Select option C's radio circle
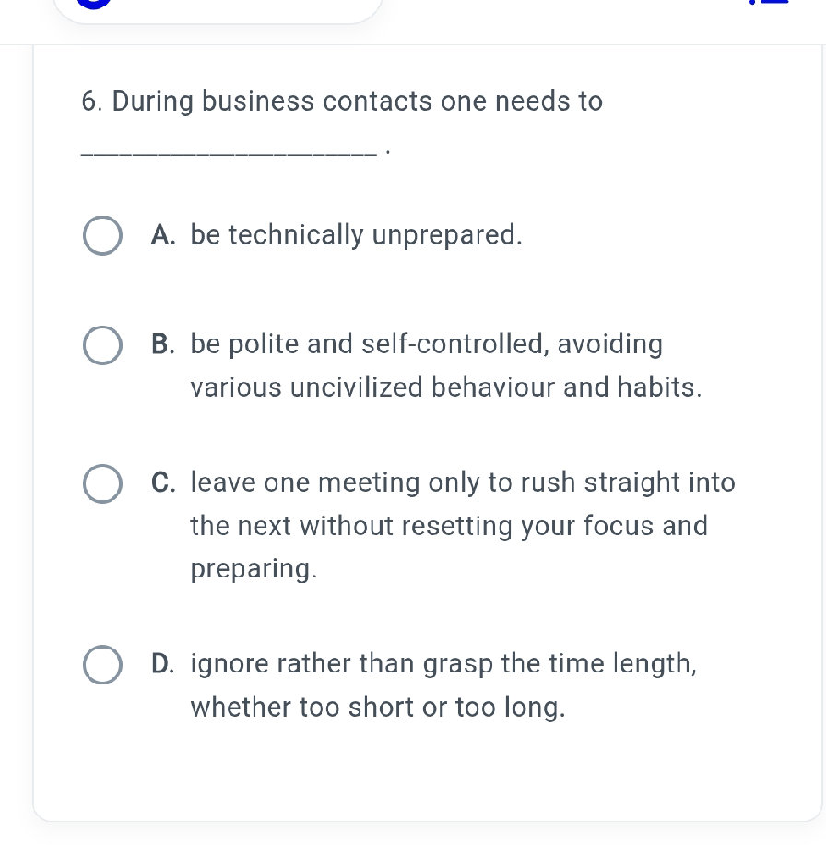The width and height of the screenshot is (826, 845). point(102,482)
